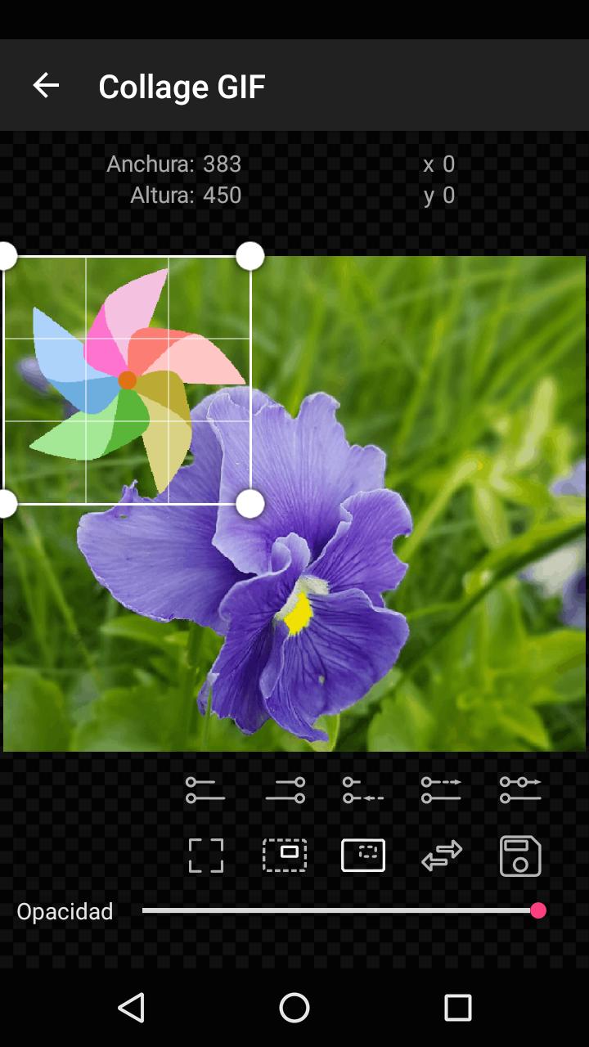Click the Opacidad slider pink handle

(537, 910)
